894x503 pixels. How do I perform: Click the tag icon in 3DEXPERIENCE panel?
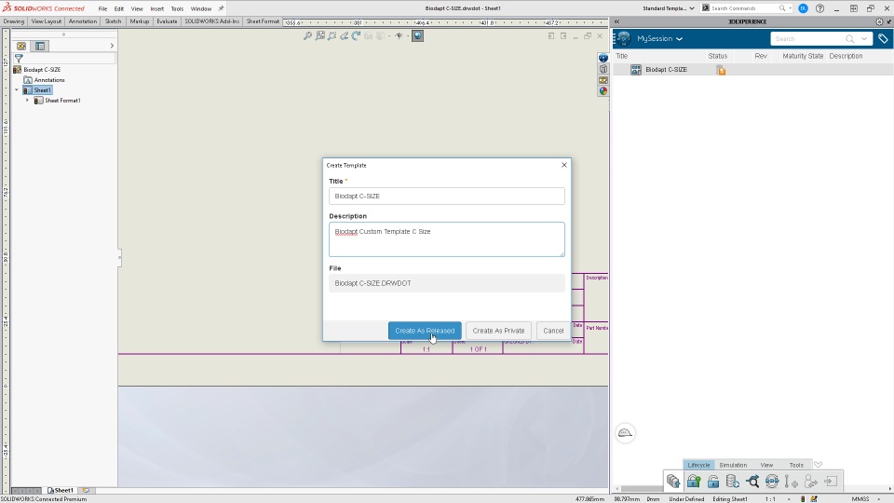tap(883, 39)
